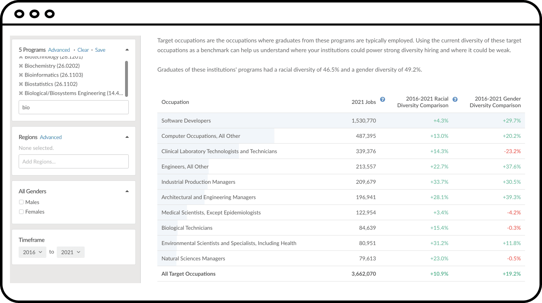Clear selected programs
542x303 pixels.
pyautogui.click(x=83, y=50)
